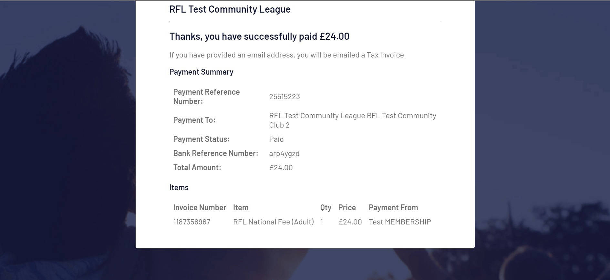Select the Test MEMBERSHIP payer entry
The width and height of the screenshot is (610, 280).
(400, 222)
